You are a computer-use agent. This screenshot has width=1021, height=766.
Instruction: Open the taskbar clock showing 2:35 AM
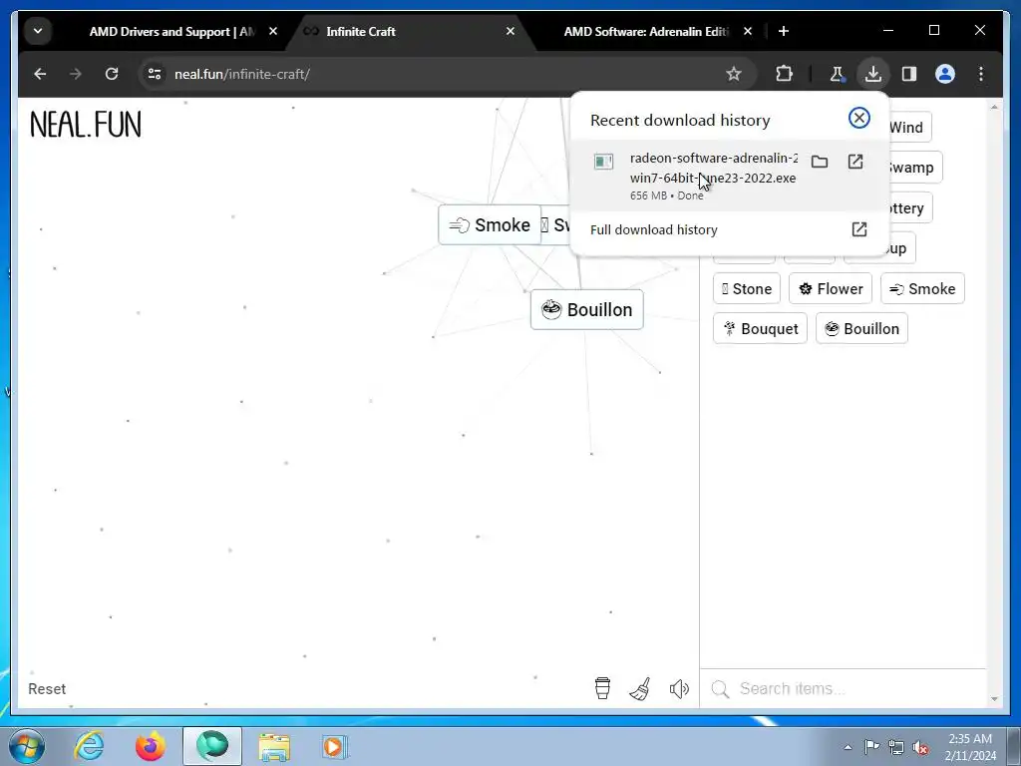[970, 747]
